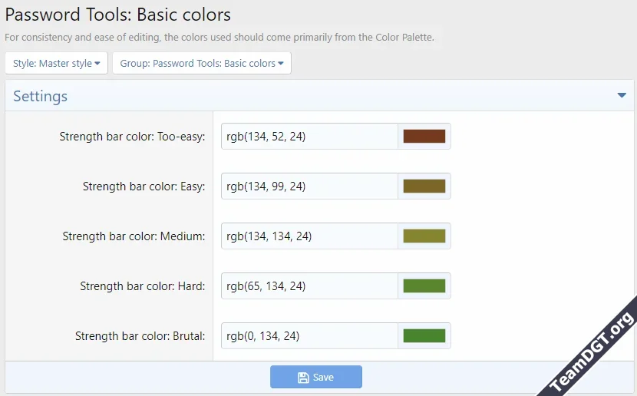The height and width of the screenshot is (396, 637).
Task: Focus the Brutal color rgb field
Action: [x=309, y=336]
